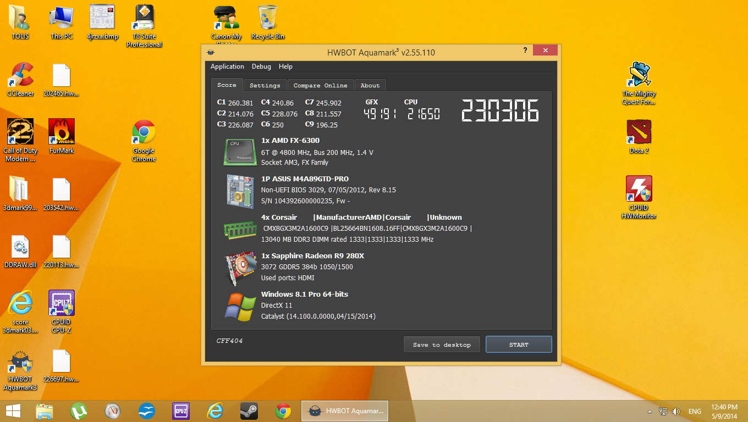Click the volume speaker tray icon
Image resolution: width=748 pixels, height=422 pixels.
tap(676, 411)
